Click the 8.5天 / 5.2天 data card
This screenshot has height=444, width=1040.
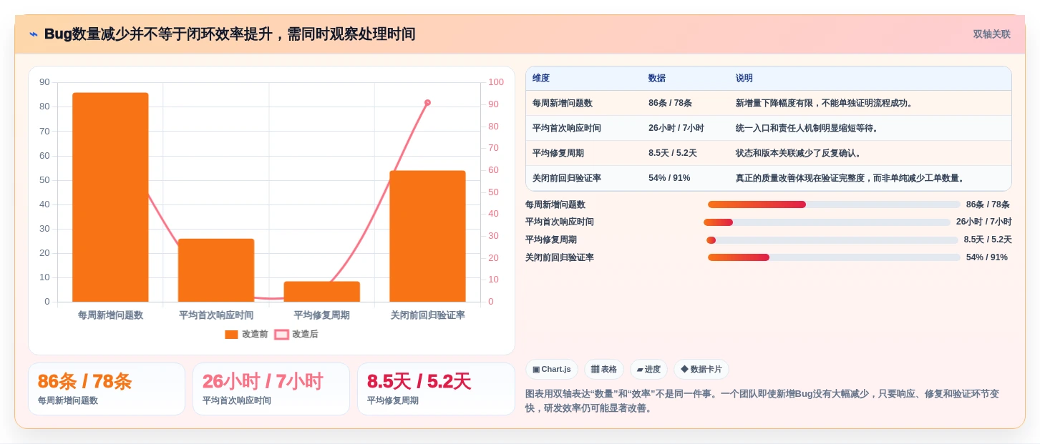[436, 389]
